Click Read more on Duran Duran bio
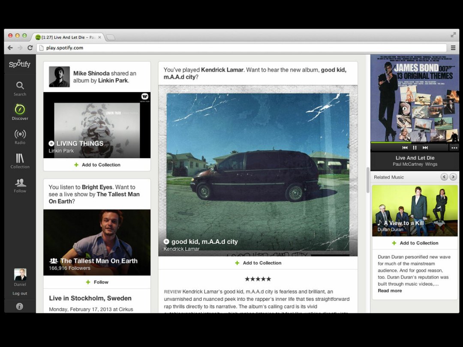Viewport: 463px width, 347px height. 390,290
